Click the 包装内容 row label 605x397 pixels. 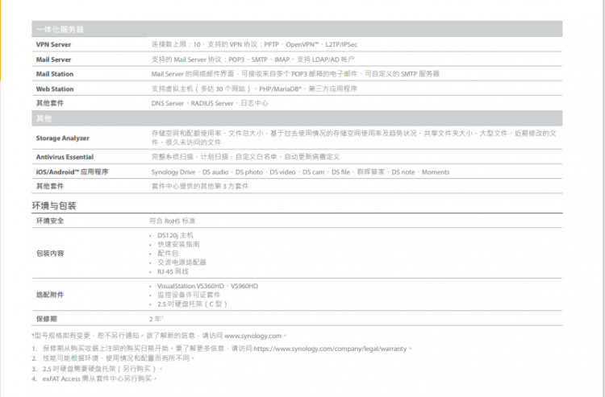(x=50, y=253)
